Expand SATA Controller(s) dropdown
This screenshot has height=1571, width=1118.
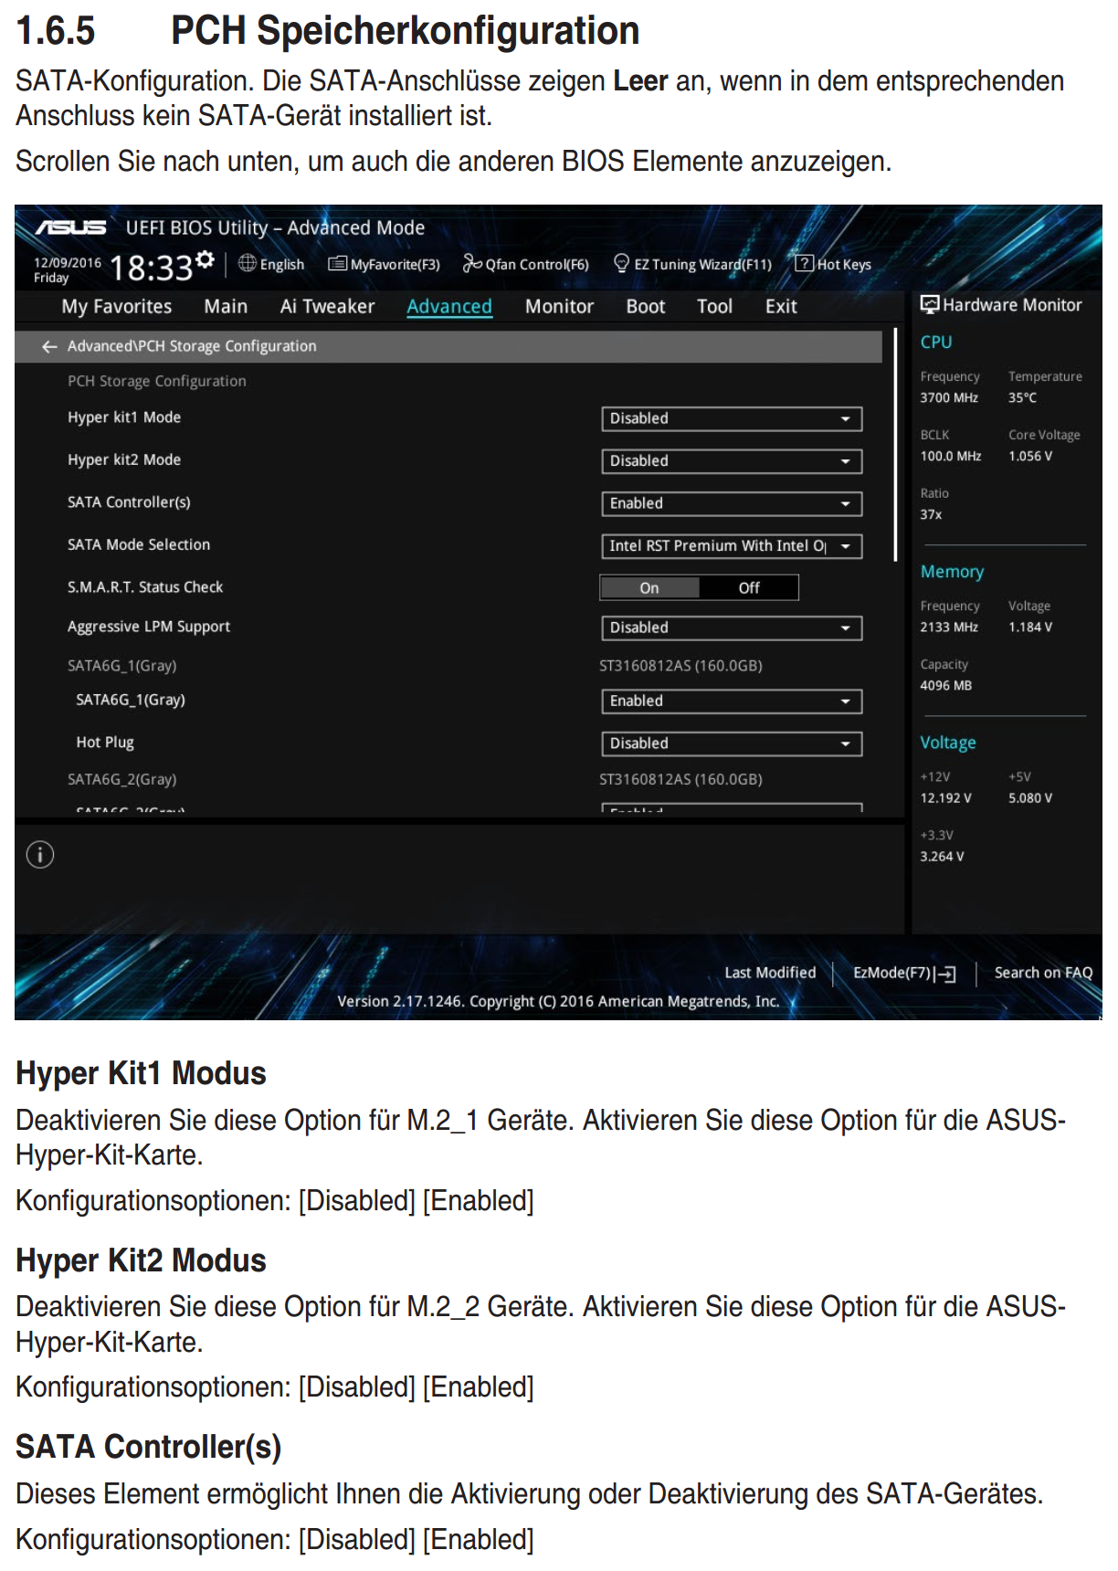[x=732, y=503]
